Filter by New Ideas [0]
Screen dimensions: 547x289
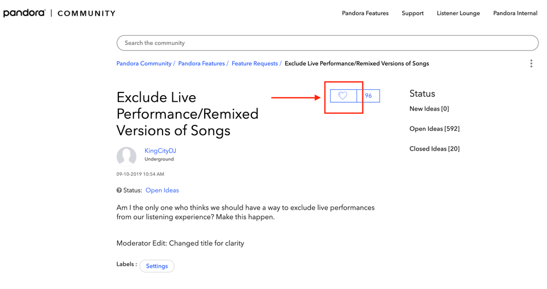[x=429, y=109]
